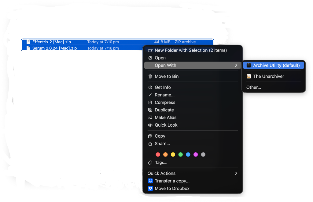Click the Tags label icon
The image size is (313, 202).
[150, 163]
